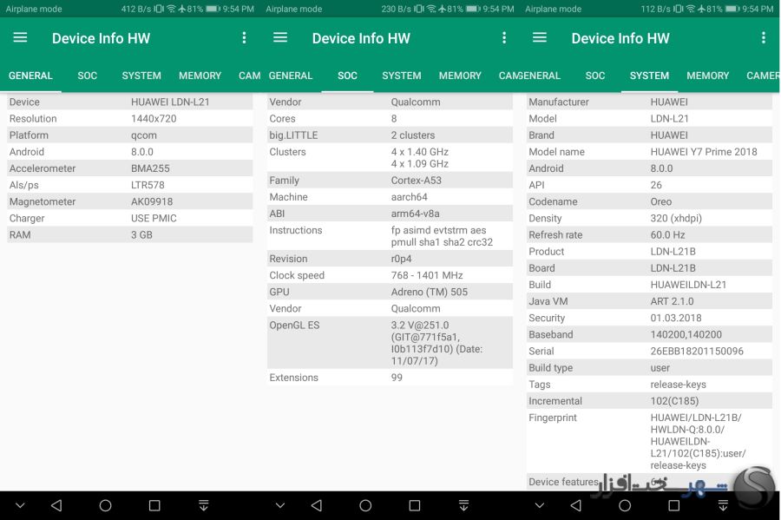Screen dimensions: 781x520
Task: Tap the Wi-Fi icon beside 412 B/s status
Action: point(171,9)
